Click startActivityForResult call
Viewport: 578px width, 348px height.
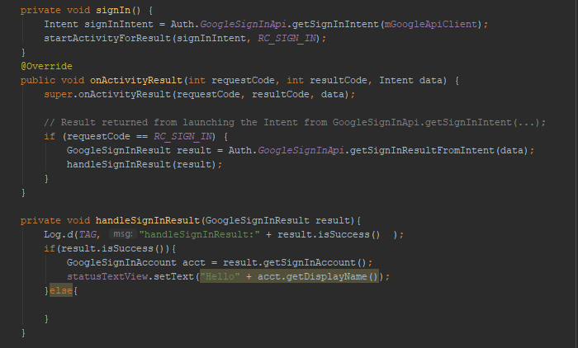tap(107, 38)
